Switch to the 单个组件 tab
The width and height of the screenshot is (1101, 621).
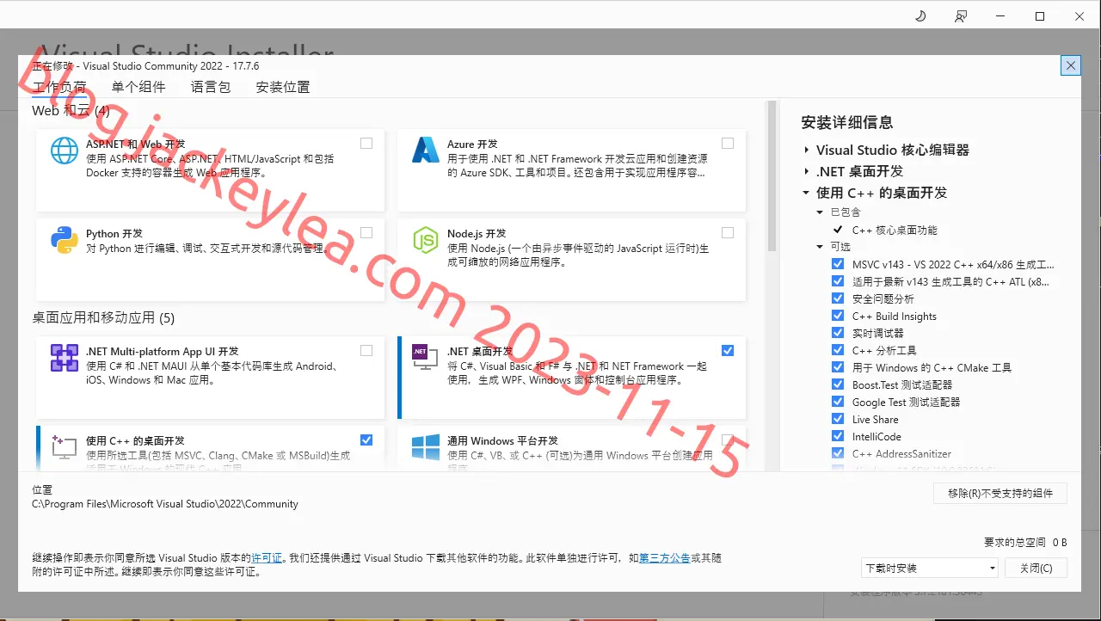point(138,87)
